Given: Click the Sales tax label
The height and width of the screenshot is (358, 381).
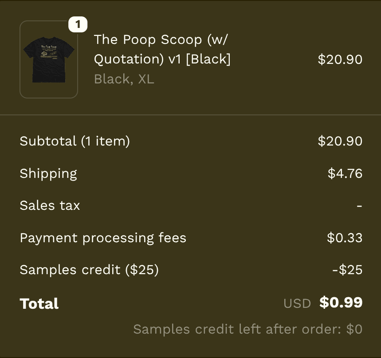Looking at the screenshot, I should [50, 205].
